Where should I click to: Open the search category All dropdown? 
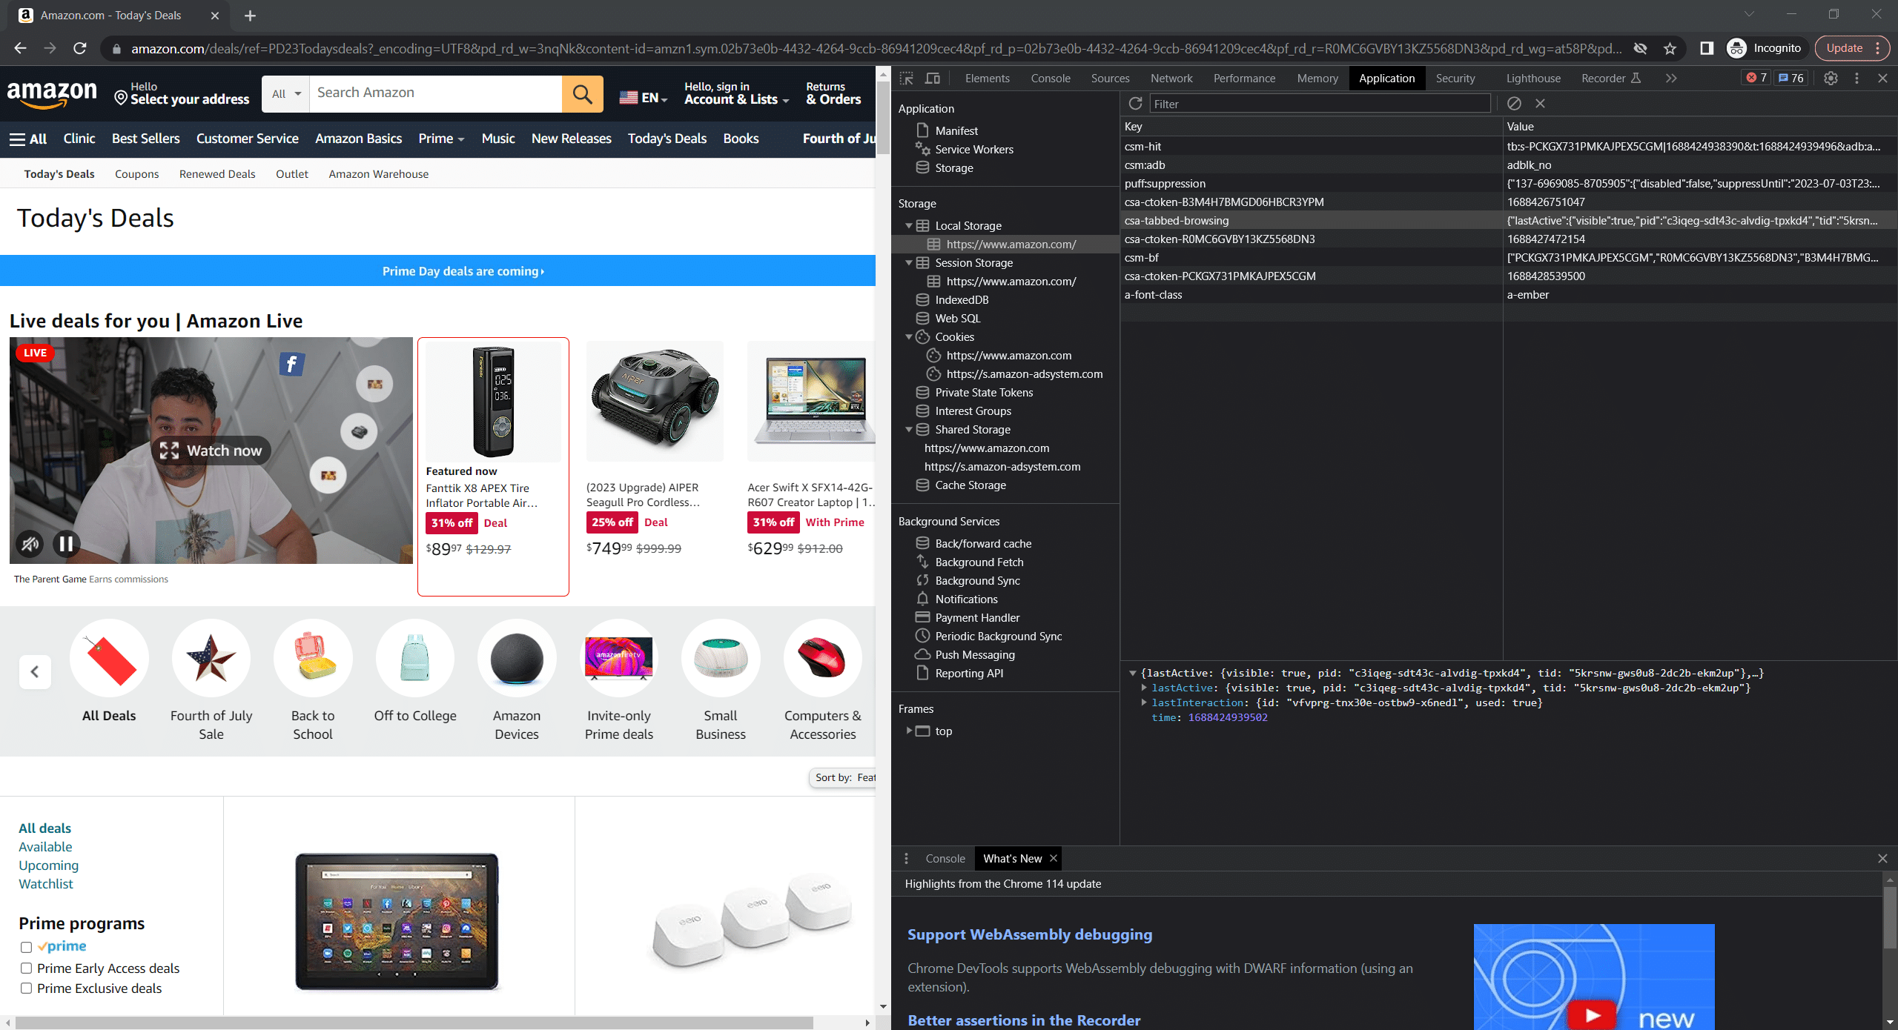point(286,94)
